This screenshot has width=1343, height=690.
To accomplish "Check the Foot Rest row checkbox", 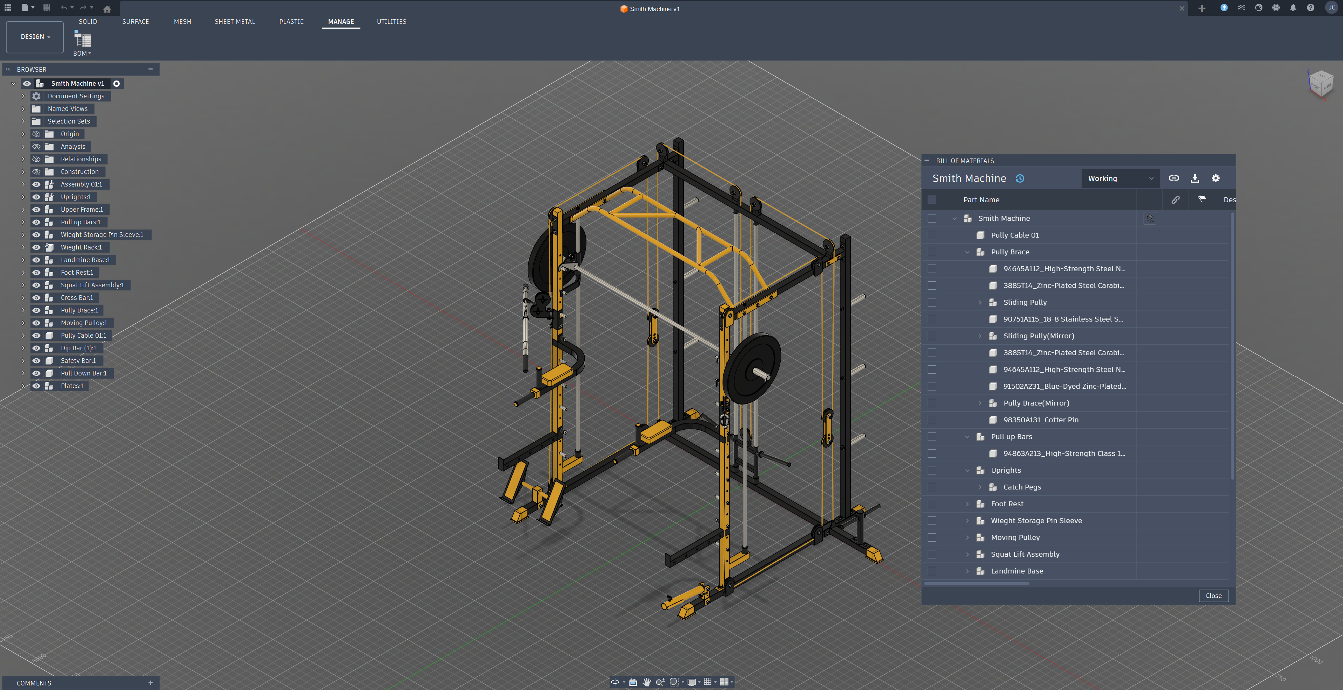I will click(x=931, y=504).
